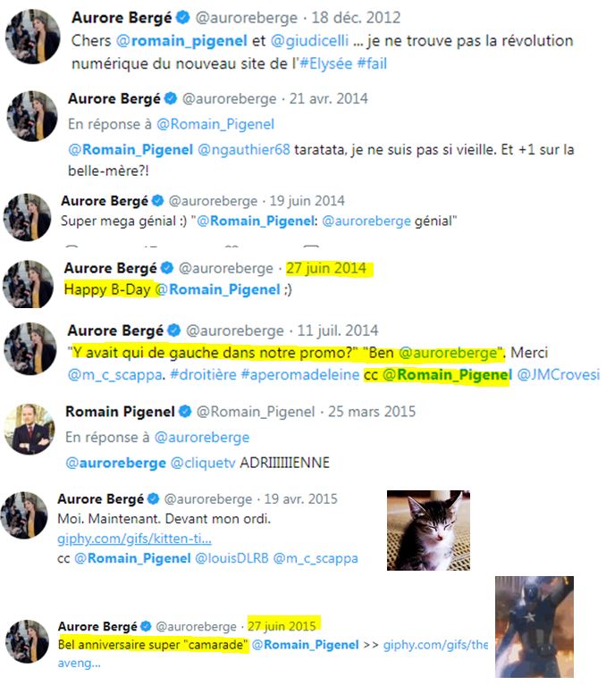
Task: Click the avatar on the 27 juin 2014 tweet
Action: 28,284
